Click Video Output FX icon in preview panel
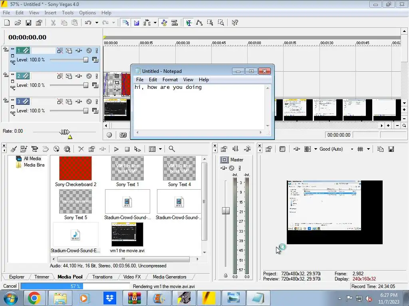Image resolution: width=409 pixels, height=306 pixels. point(297,149)
